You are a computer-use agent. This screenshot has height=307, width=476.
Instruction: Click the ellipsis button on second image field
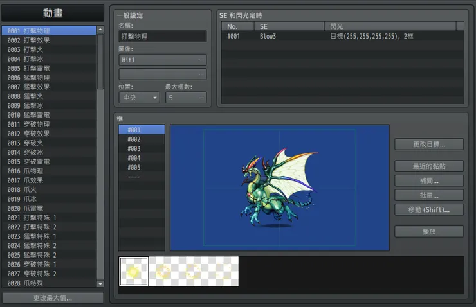[201, 74]
